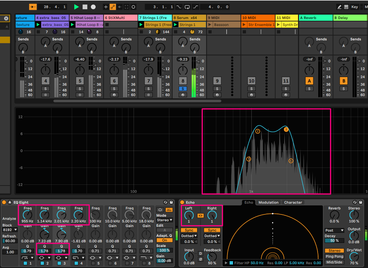Solo Return B track
The height and width of the screenshot is (268, 368).
coord(344,89)
